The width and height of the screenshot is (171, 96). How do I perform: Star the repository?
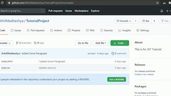coord(146,21)
